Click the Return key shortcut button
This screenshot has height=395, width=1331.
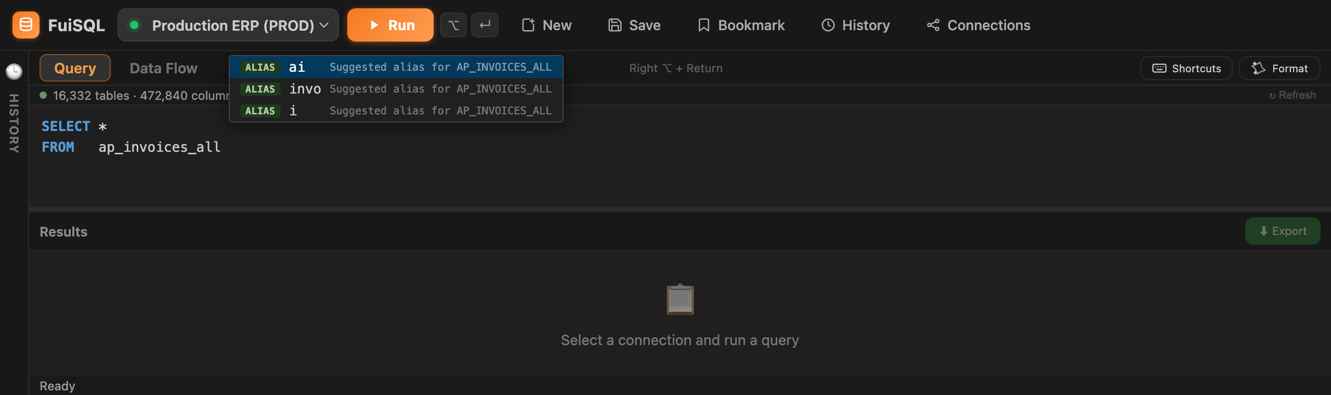pyautogui.click(x=485, y=25)
